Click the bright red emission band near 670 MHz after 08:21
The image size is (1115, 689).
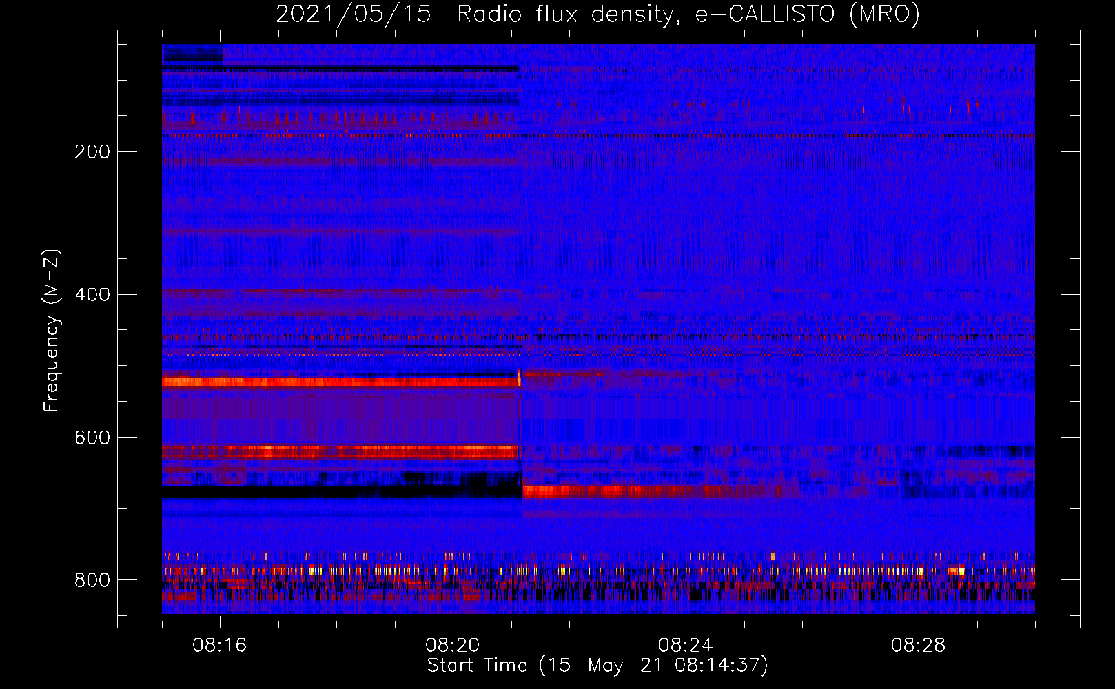click(x=662, y=491)
